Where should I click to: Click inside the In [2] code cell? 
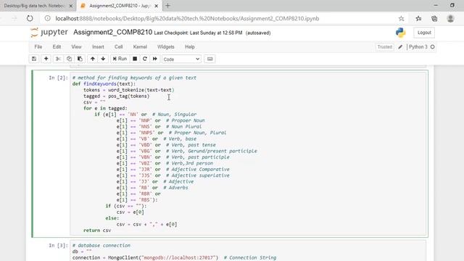tap(249, 154)
